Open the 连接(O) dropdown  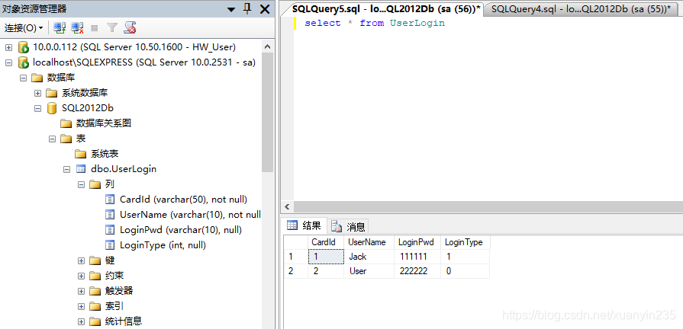[24, 28]
